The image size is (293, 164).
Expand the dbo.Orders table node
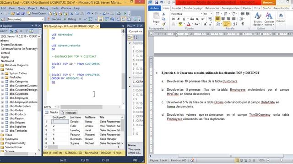(2, 110)
